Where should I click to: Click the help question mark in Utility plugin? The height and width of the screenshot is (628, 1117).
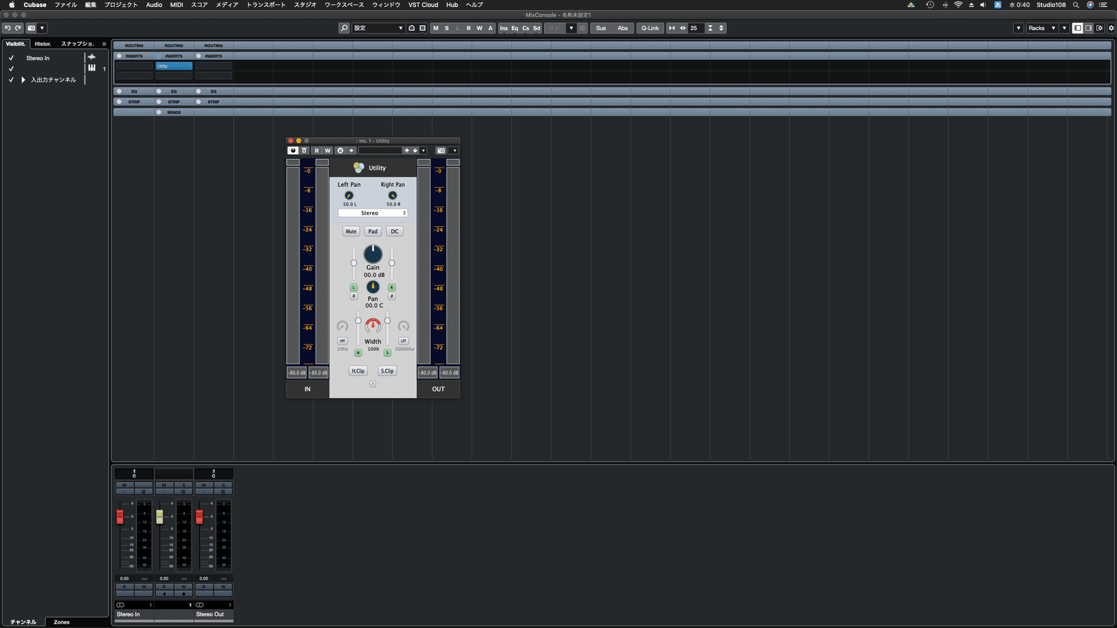(373, 384)
